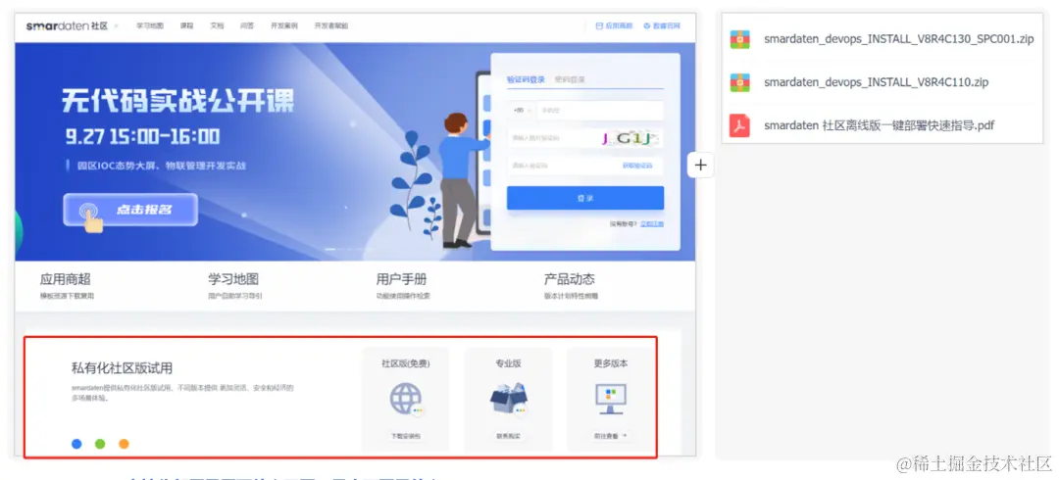Switch to 密码登录 tab
Screen dimensions: 1059x480
(570, 79)
